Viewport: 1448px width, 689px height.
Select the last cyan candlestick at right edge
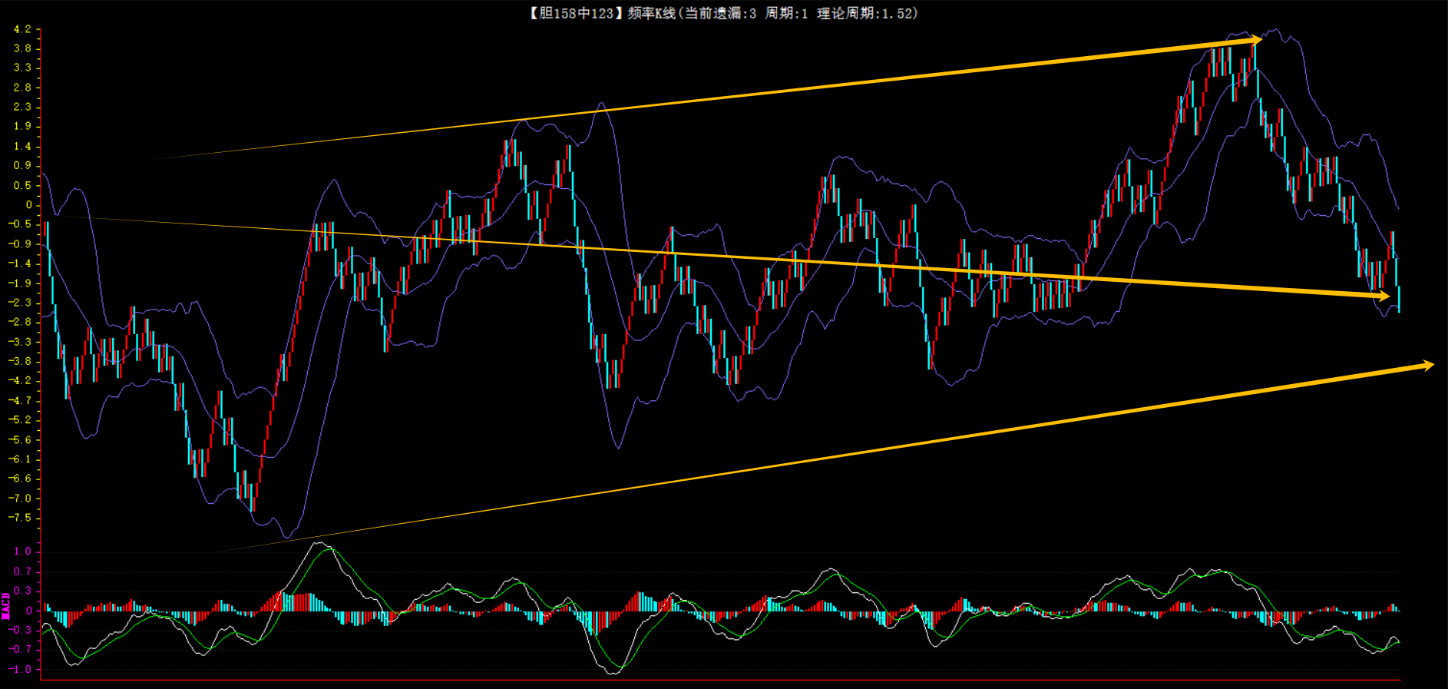click(1399, 298)
